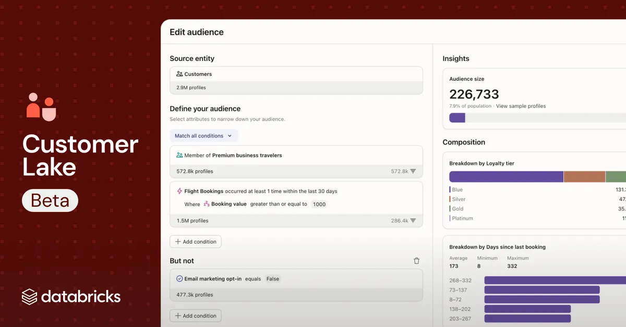Screen dimensions: 626x327
Task: Click the Email marketing opt-in check icon
Action: click(179, 279)
